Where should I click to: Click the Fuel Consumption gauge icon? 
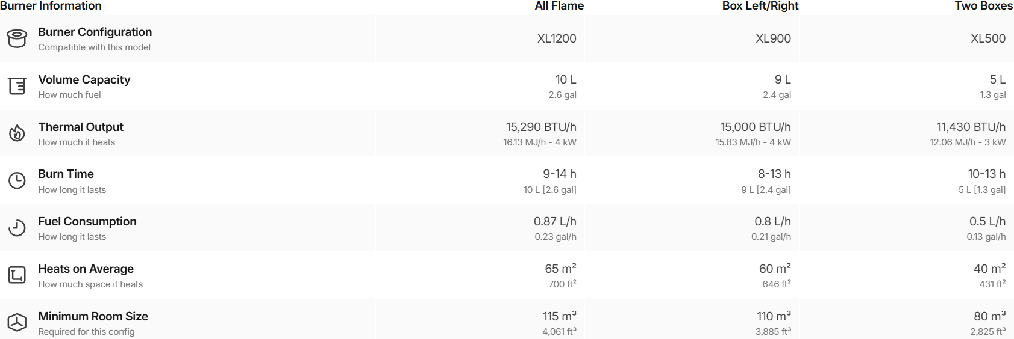click(x=17, y=228)
